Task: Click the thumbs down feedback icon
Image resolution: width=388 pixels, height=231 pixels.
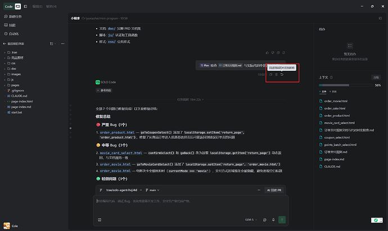Action: (x=273, y=53)
